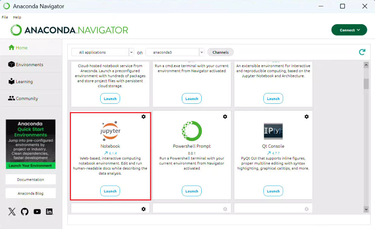Open the Powershell Prompt settings gear

point(225,117)
